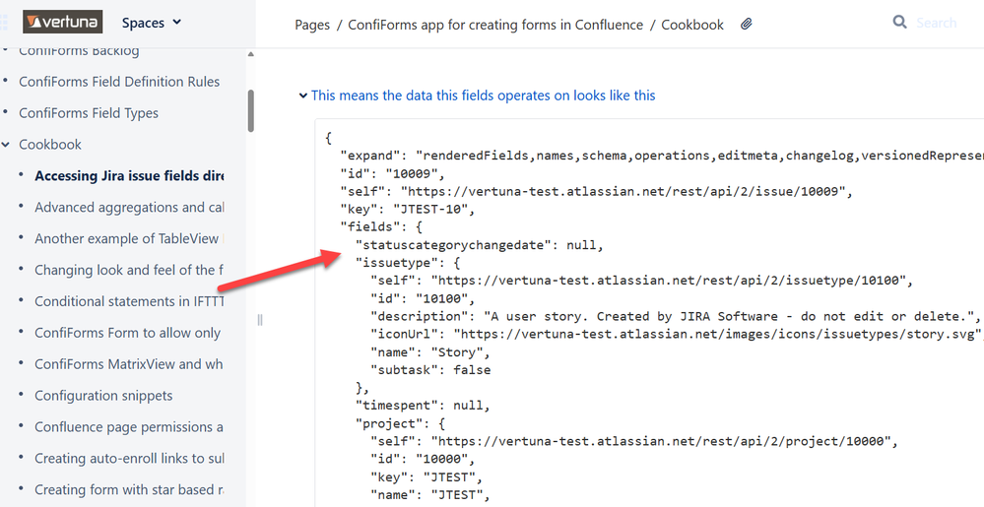984x507 pixels.
Task: Open Changing look and feel page
Action: [129, 270]
